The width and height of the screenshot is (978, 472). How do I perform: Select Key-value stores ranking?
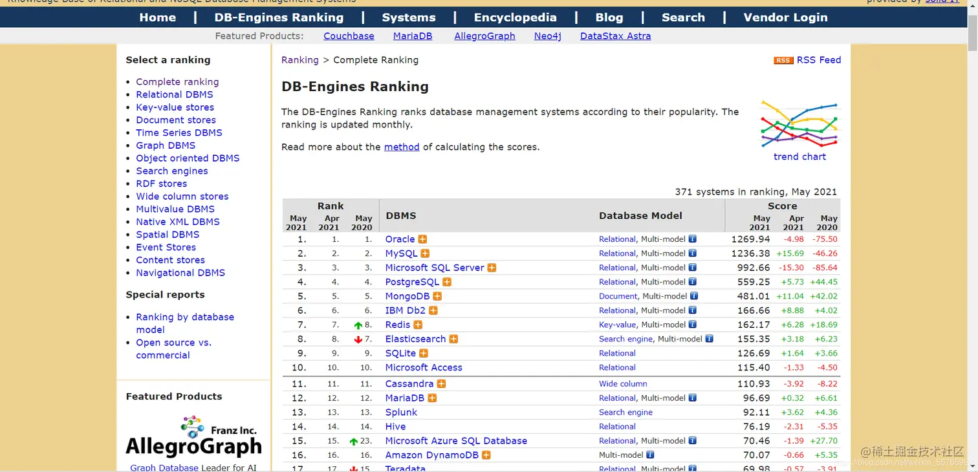click(175, 107)
